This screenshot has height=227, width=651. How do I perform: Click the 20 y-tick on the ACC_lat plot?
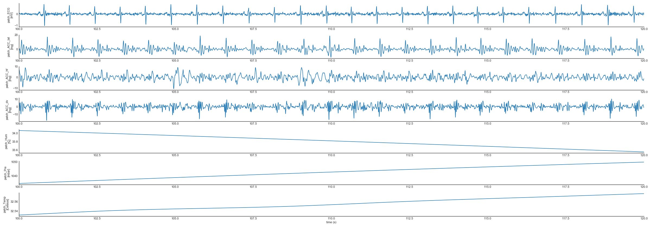point(16,35)
